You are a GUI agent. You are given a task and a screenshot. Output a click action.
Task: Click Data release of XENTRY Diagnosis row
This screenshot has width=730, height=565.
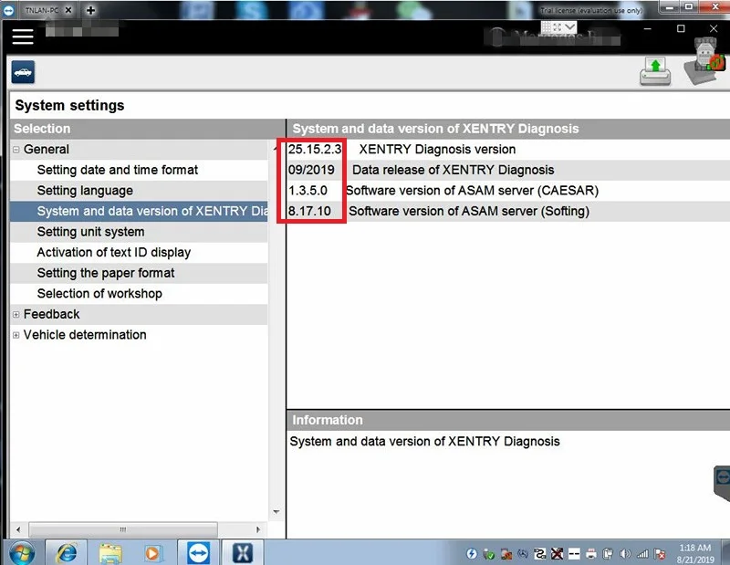point(453,170)
